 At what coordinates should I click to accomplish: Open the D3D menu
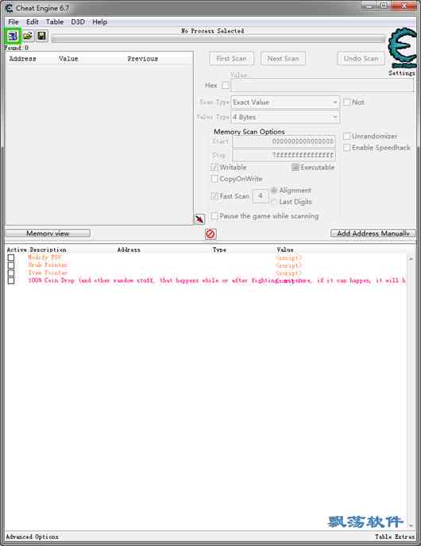coord(78,22)
